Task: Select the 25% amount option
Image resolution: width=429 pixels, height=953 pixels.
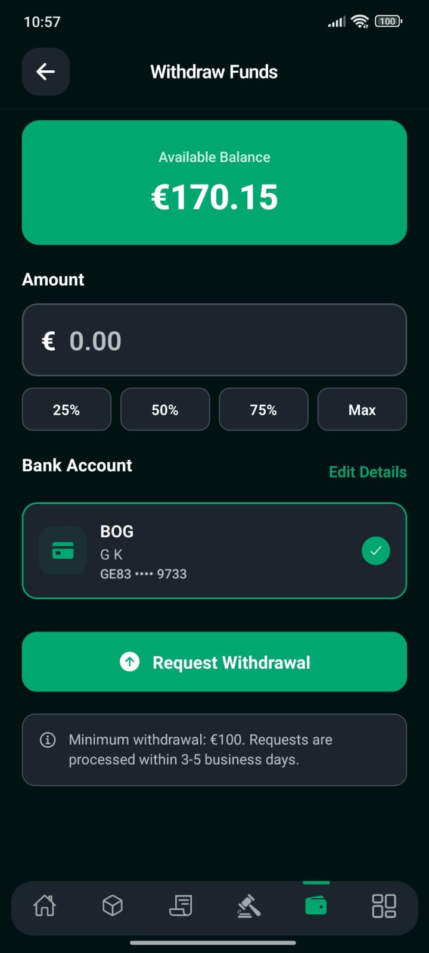Action: click(67, 410)
